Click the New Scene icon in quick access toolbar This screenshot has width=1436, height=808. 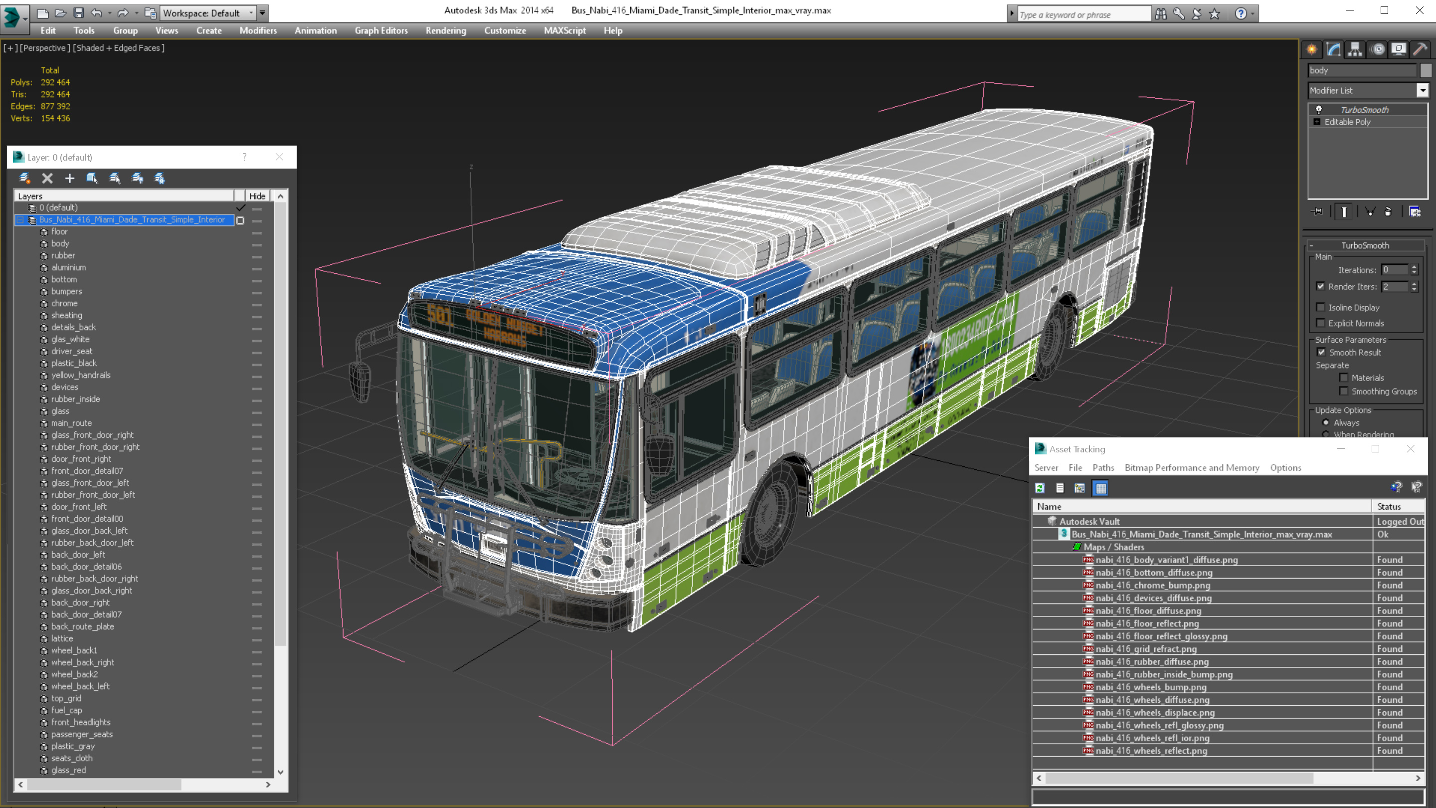[42, 13]
